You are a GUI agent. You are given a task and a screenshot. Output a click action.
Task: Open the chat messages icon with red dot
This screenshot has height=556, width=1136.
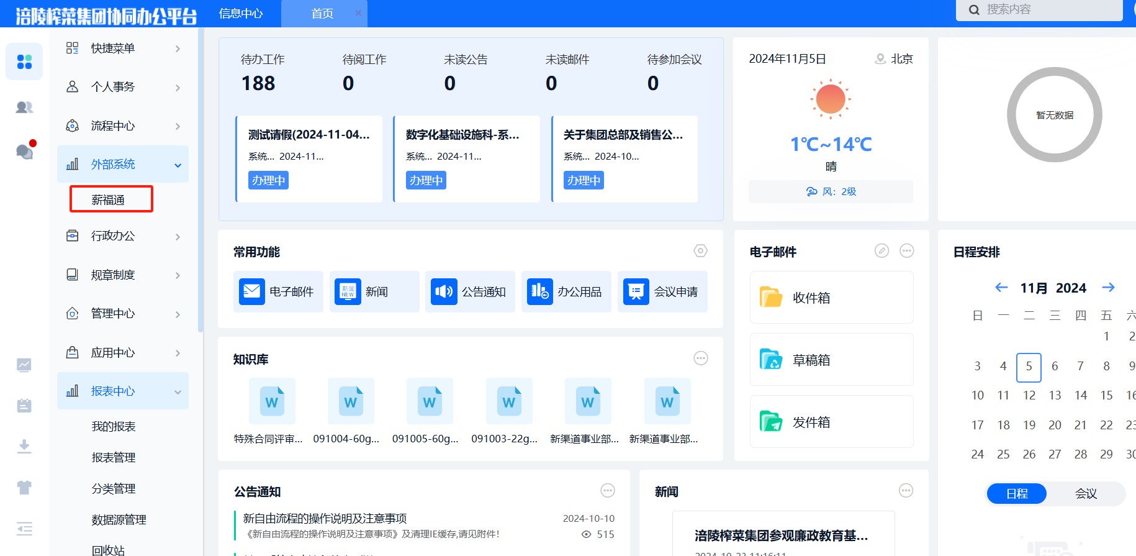click(24, 151)
